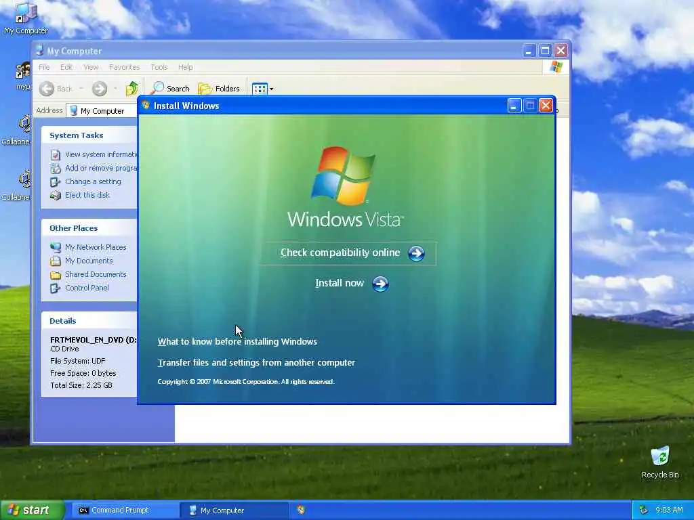Screen dimensions: 694x520
Task: Toggle the Folders toolbar button
Action: [219, 89]
